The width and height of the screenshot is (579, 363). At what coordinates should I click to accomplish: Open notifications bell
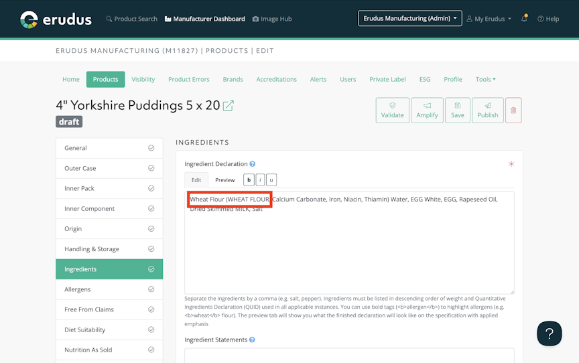[524, 18]
